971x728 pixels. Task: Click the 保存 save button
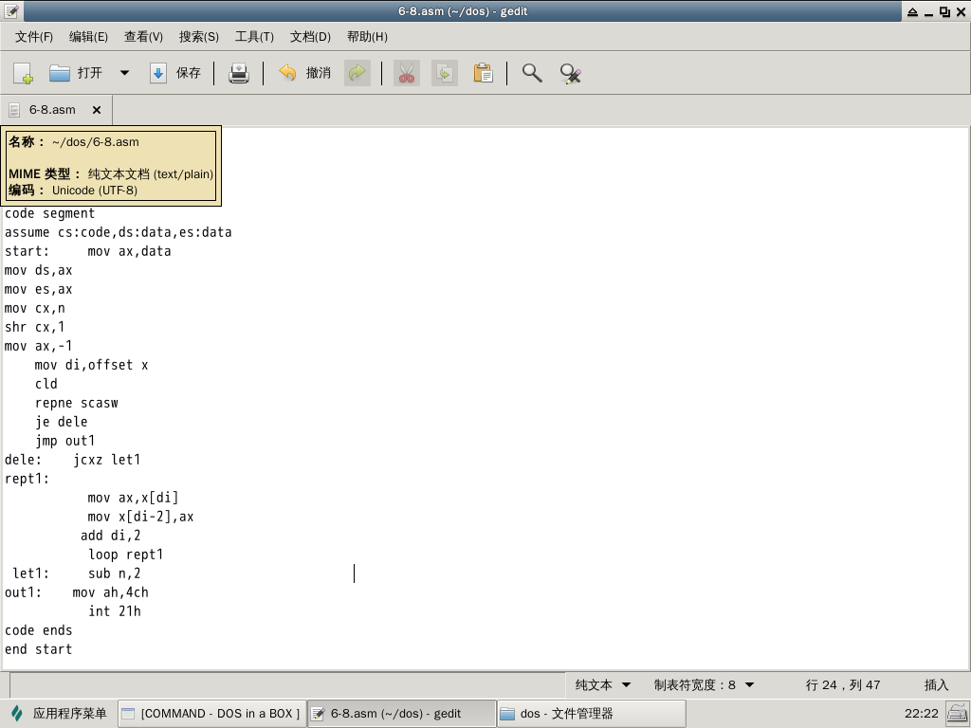click(x=176, y=73)
